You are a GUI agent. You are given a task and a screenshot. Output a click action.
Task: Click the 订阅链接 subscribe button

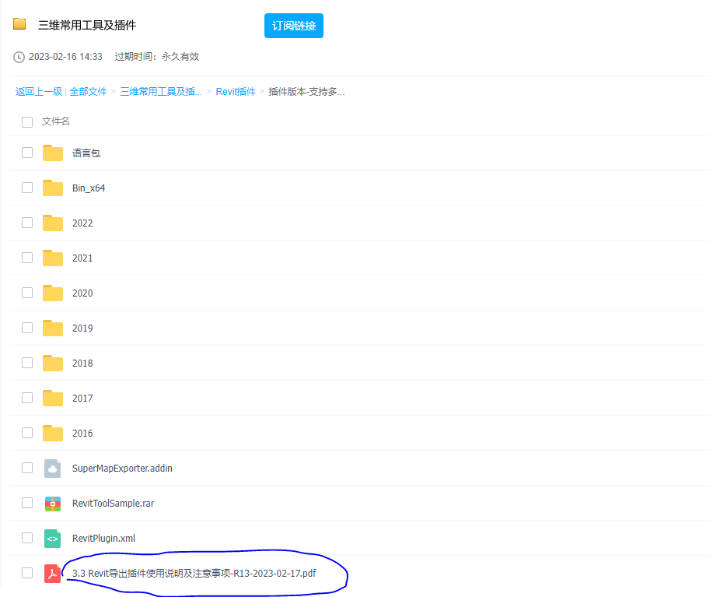[x=293, y=26]
